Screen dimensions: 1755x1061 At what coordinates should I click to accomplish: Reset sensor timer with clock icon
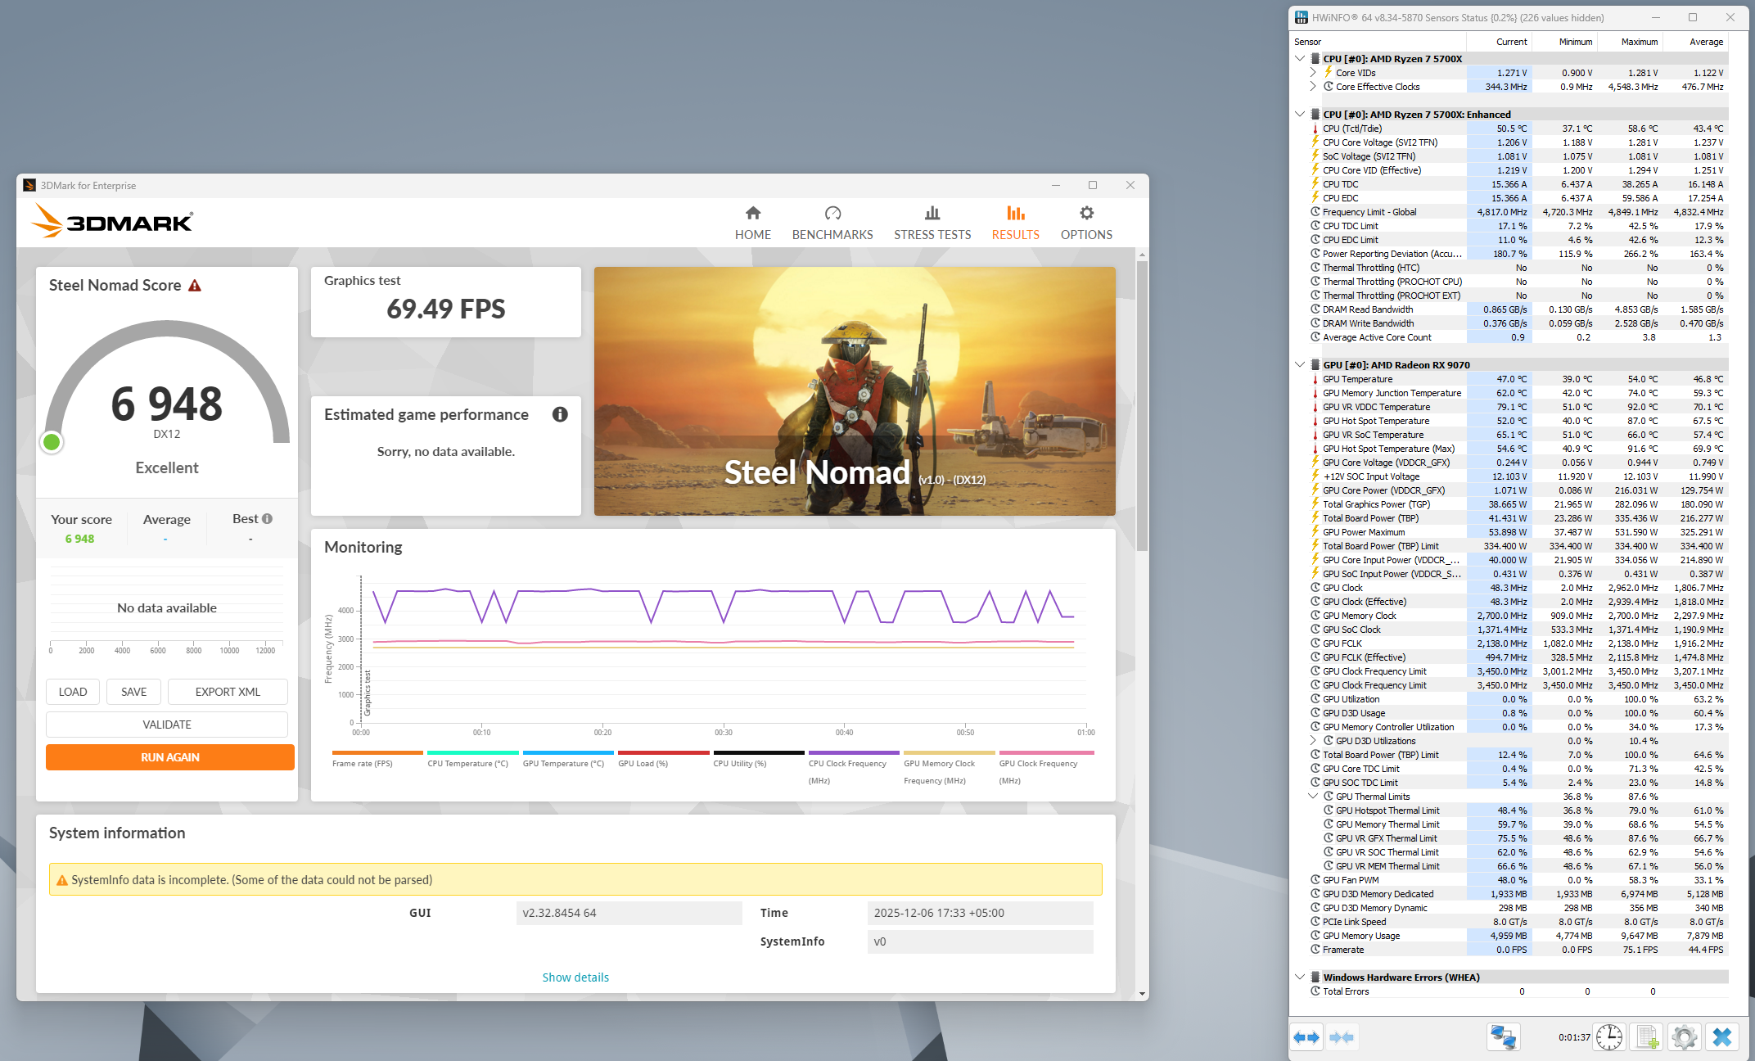coord(1609,1037)
